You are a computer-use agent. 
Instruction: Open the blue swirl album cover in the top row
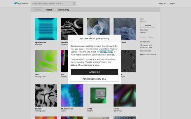click(98, 26)
